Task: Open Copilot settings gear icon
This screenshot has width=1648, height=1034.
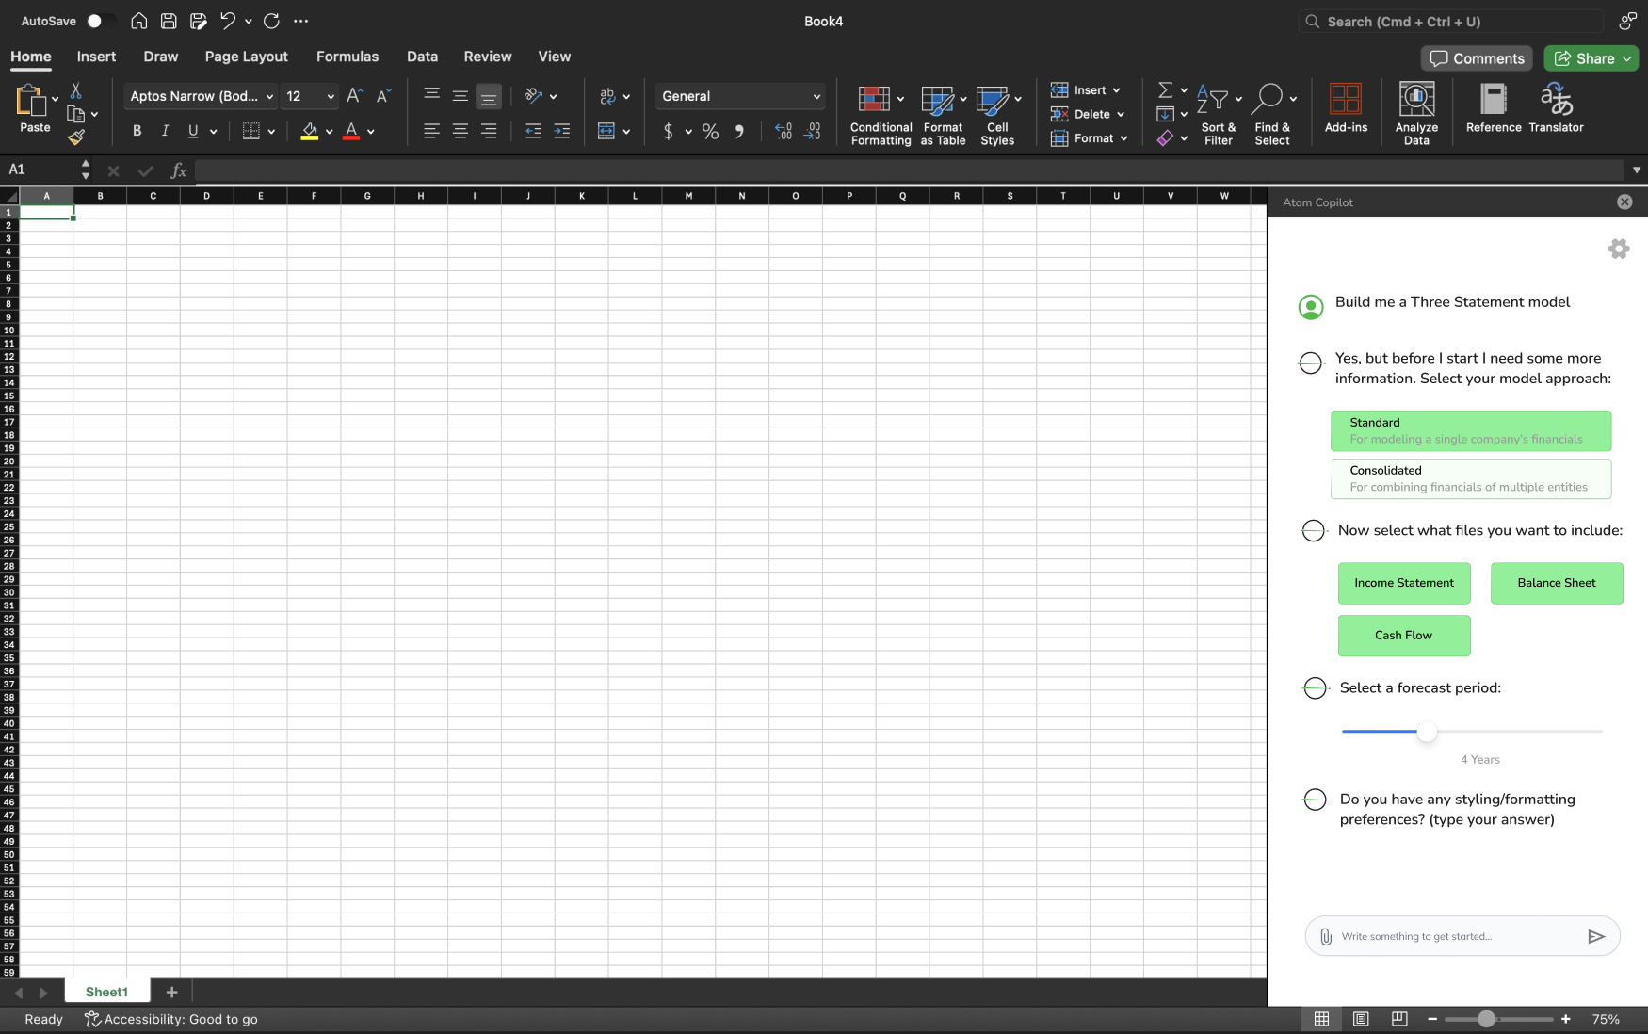Action: tap(1619, 249)
